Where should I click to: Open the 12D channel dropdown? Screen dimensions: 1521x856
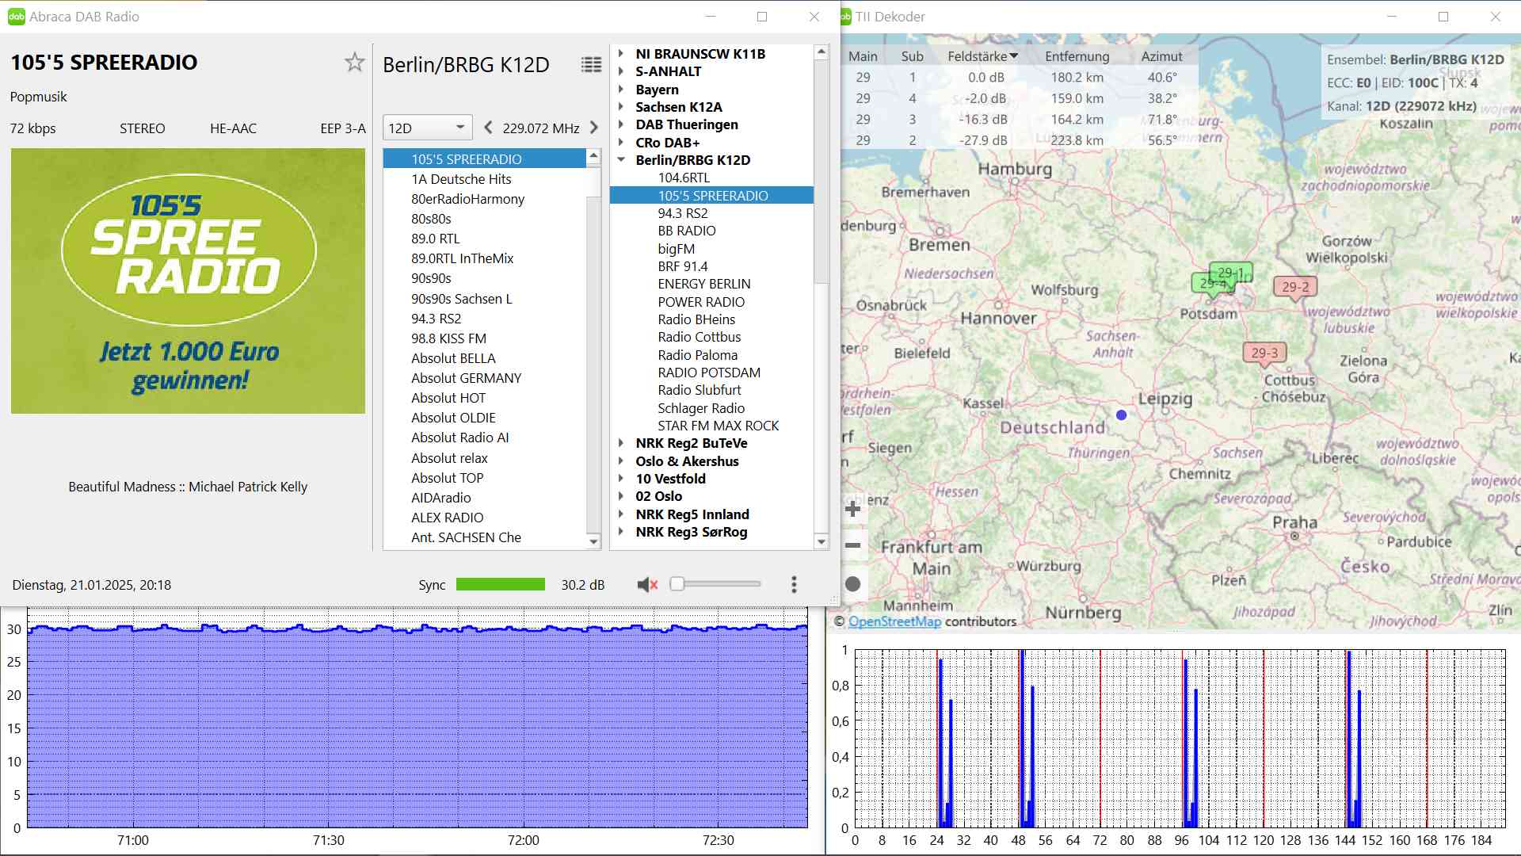point(427,128)
